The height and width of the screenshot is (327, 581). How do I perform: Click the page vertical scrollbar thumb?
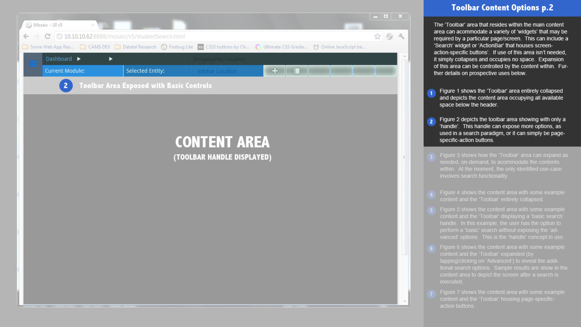(404, 157)
